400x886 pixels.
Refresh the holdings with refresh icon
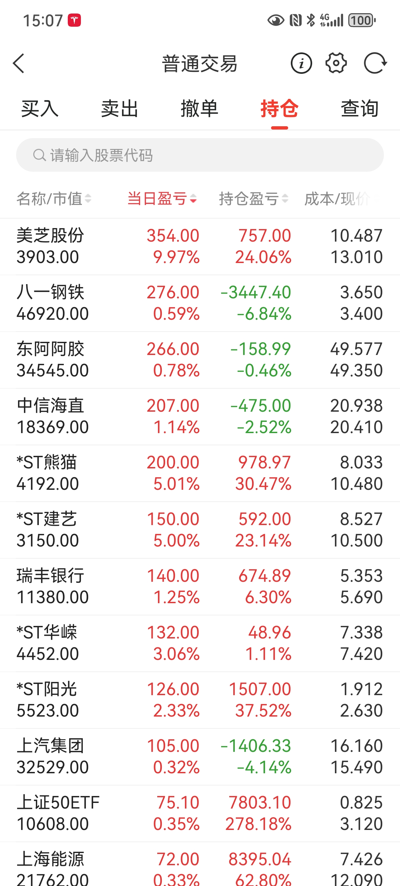pyautogui.click(x=375, y=63)
